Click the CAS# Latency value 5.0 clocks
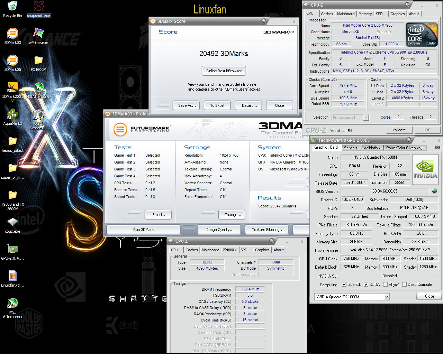The height and width of the screenshot is (354, 443). (x=250, y=301)
